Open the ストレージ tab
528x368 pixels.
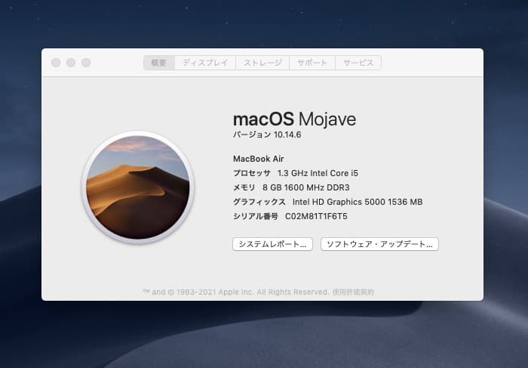[x=262, y=63]
